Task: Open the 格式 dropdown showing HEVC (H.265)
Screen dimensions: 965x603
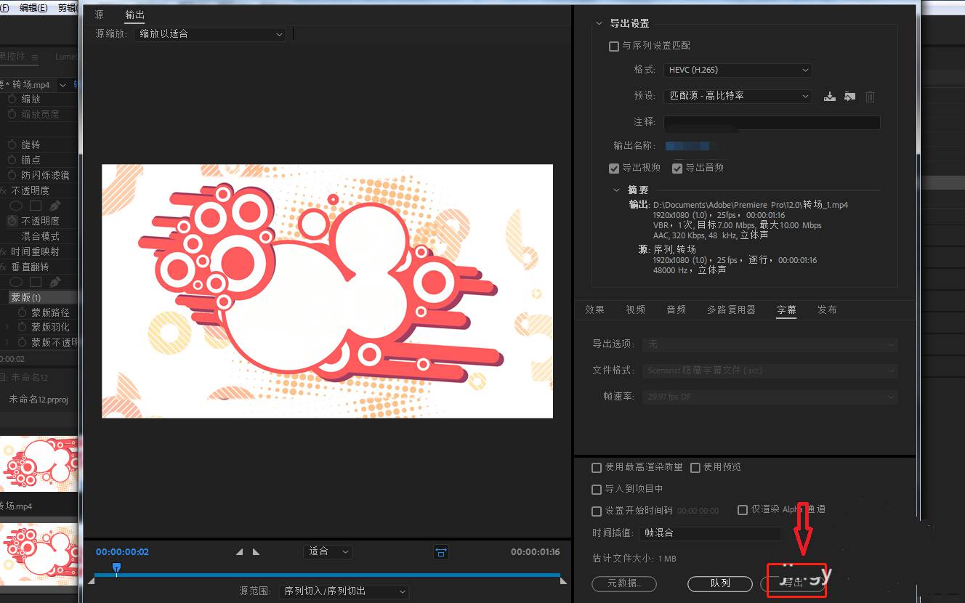Action: (x=738, y=70)
